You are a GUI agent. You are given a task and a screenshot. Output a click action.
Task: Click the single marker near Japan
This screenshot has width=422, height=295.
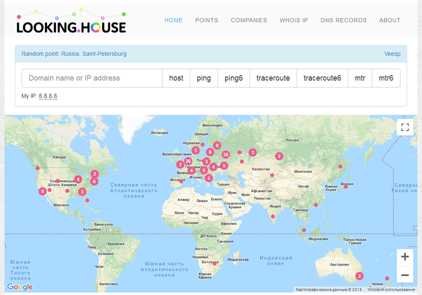click(x=346, y=187)
